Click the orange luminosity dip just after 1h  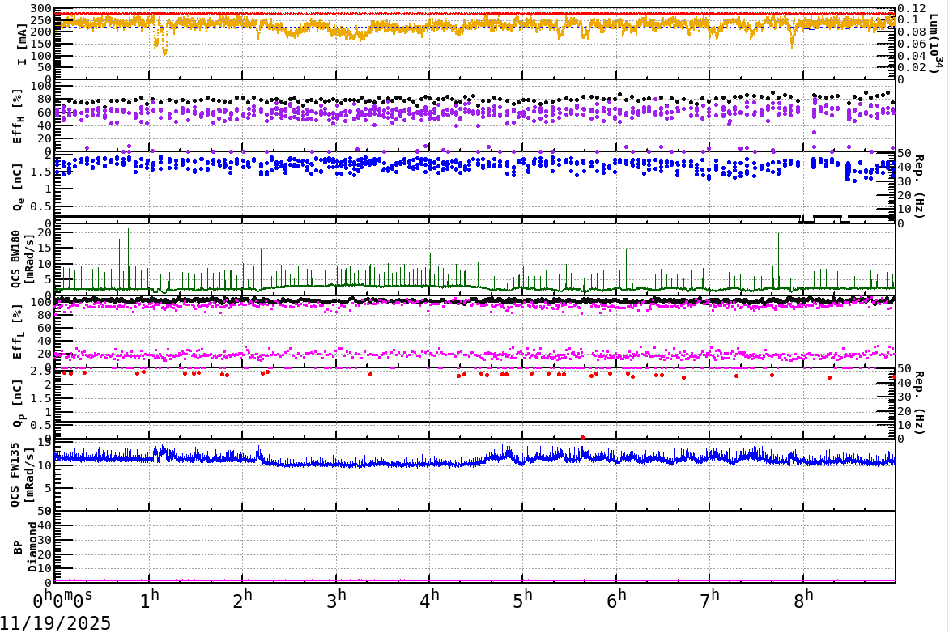pos(160,44)
